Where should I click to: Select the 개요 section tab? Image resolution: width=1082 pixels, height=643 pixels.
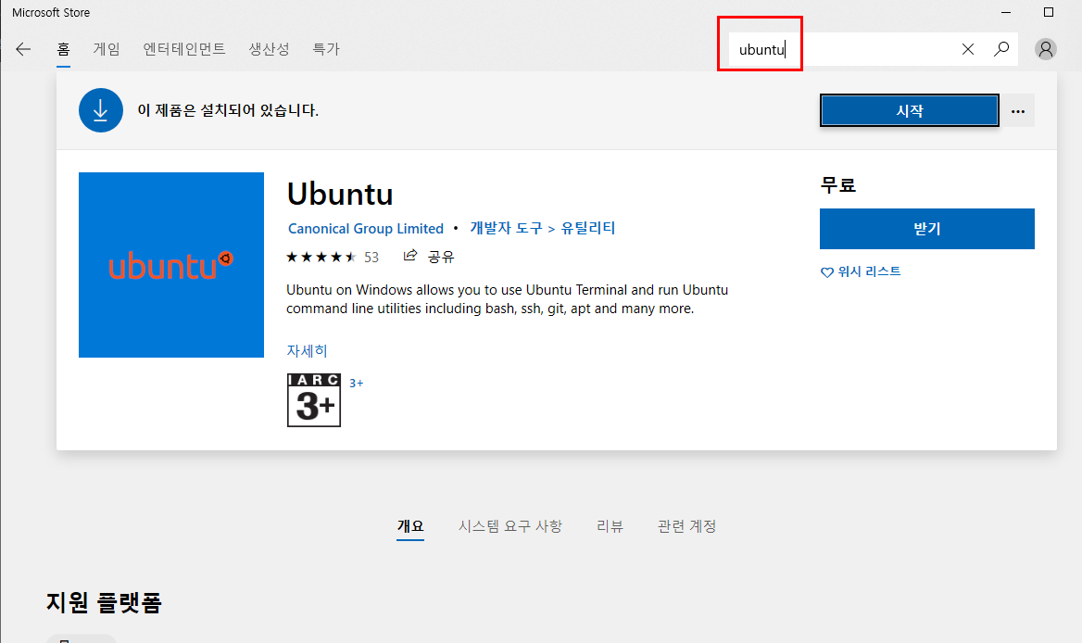pyautogui.click(x=409, y=526)
